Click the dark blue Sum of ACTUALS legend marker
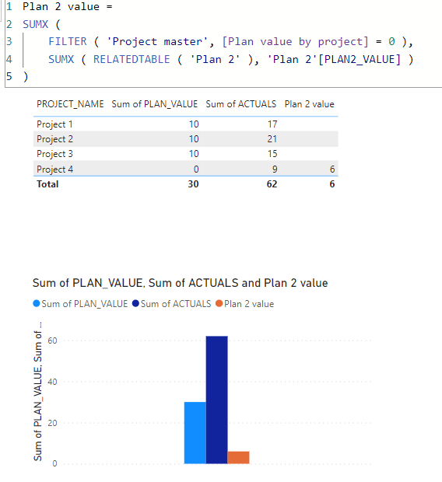The height and width of the screenshot is (482, 442). point(135,304)
